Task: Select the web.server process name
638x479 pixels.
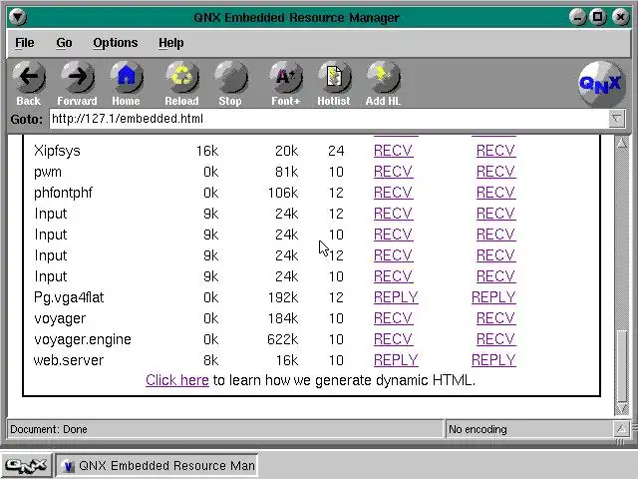Action: [x=69, y=360]
